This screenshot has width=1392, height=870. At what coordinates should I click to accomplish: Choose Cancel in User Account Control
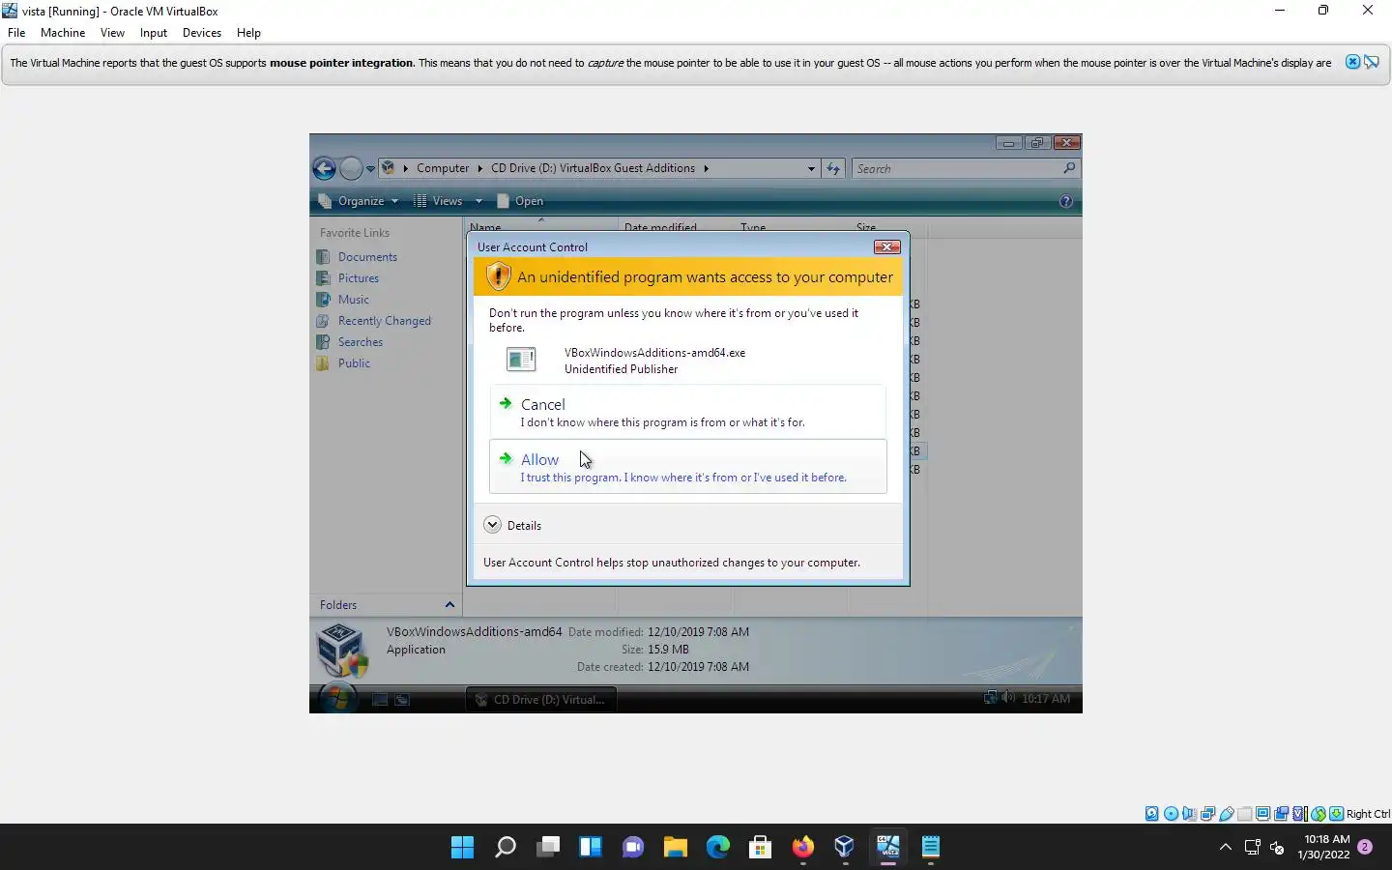687,412
